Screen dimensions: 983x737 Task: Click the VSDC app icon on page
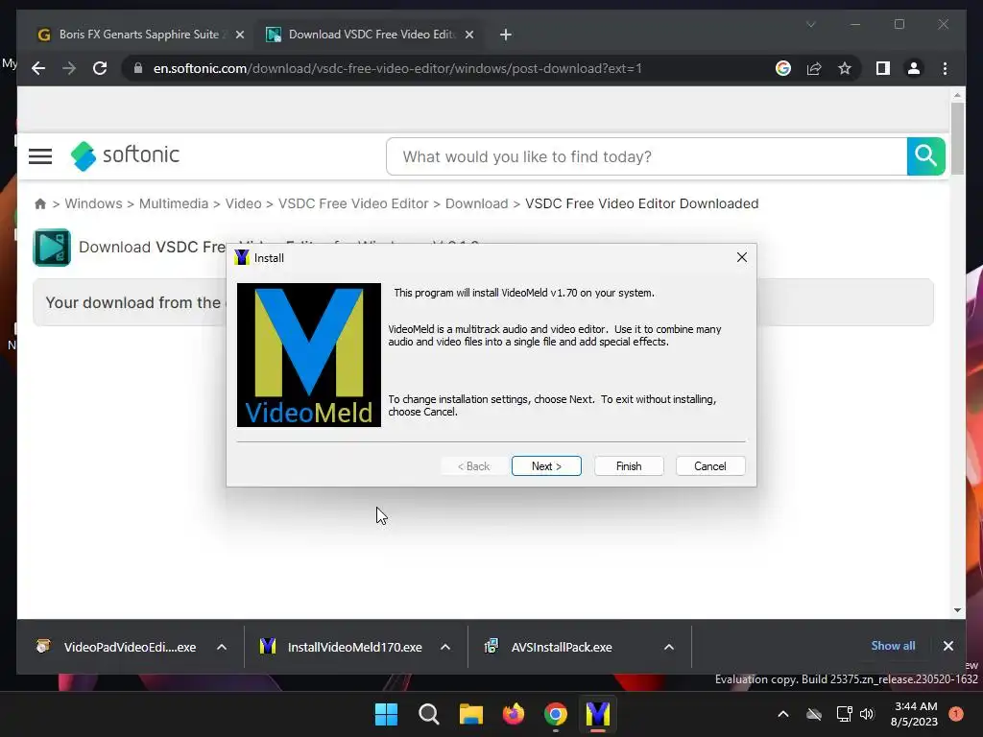(x=52, y=248)
